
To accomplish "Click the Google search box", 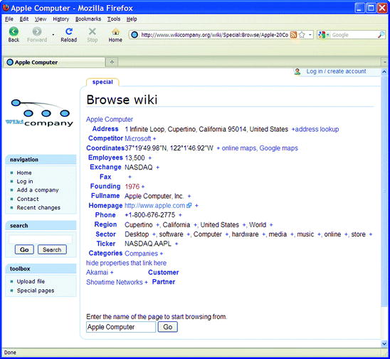I will tap(354, 35).
